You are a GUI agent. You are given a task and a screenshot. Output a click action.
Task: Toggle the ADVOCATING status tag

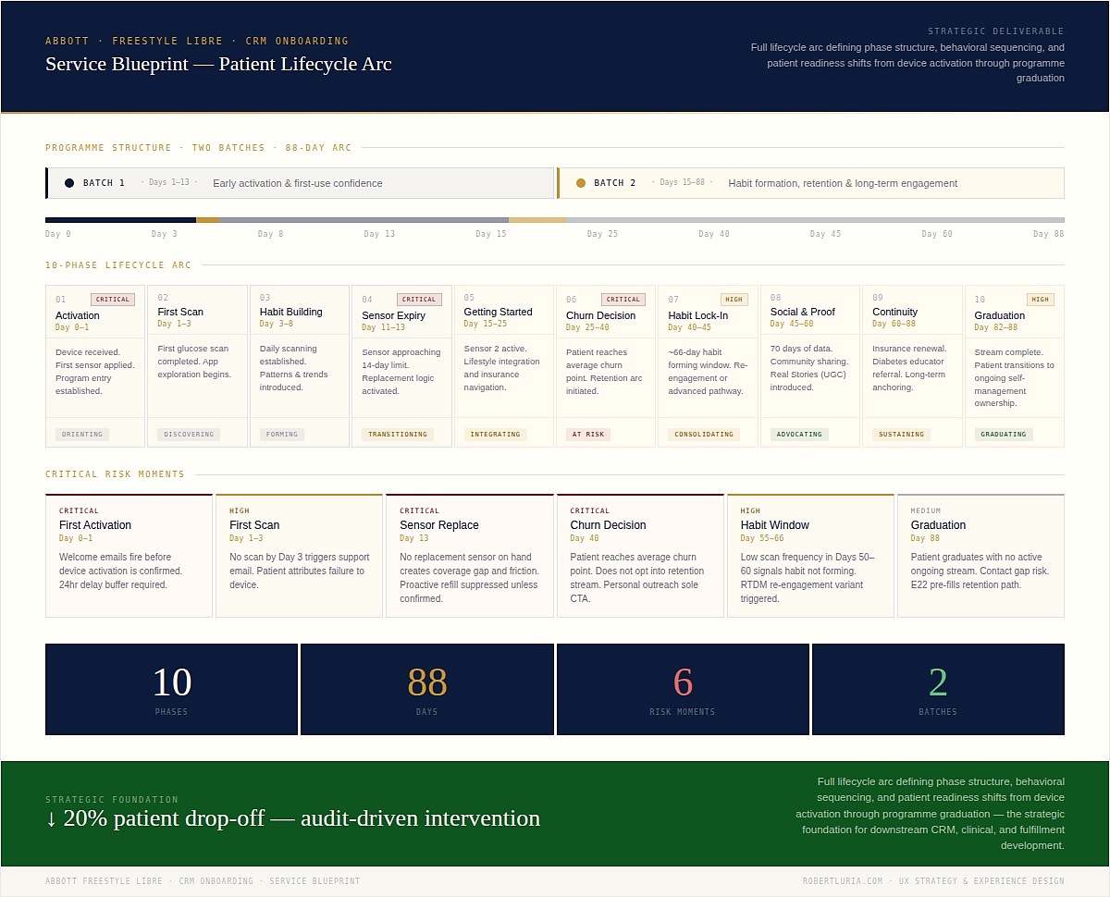click(798, 434)
